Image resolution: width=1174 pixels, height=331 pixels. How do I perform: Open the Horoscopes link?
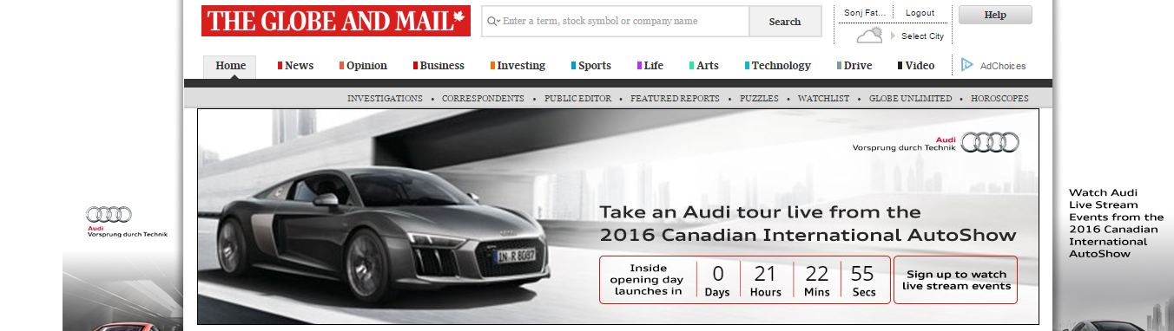pyautogui.click(x=999, y=99)
